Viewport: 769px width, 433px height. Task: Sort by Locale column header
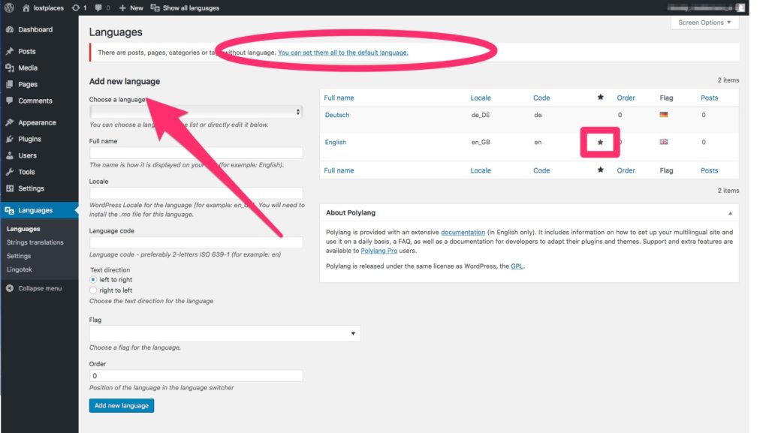pos(481,98)
